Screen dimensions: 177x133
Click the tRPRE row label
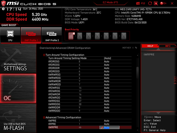click(52, 124)
